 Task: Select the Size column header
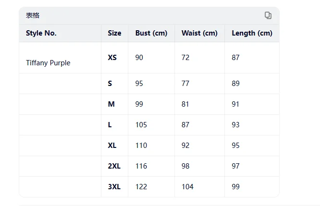point(114,33)
